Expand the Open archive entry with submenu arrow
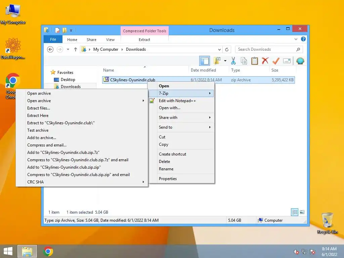344x258 pixels. coord(82,101)
